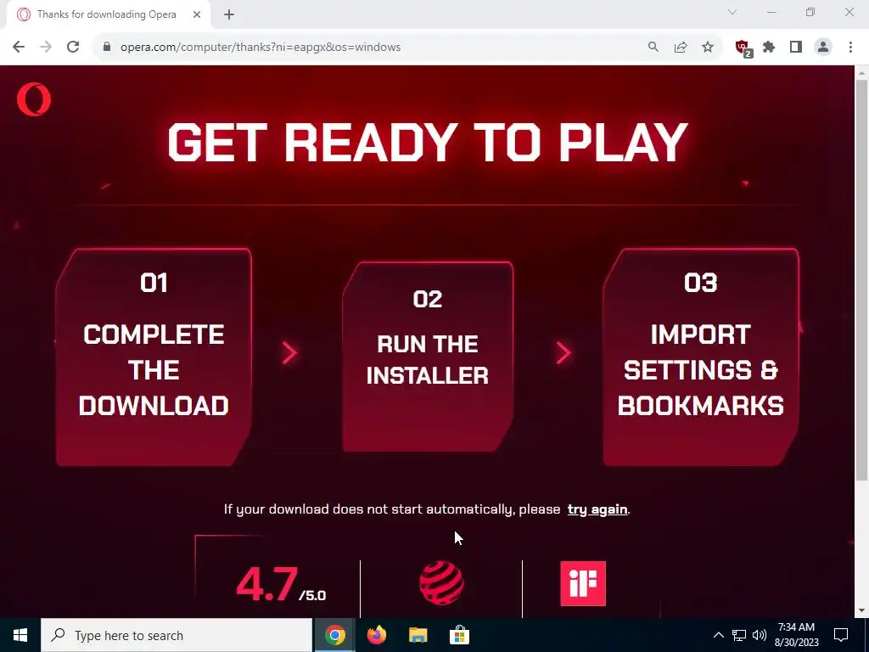Open the network status tray icon
This screenshot has width=869, height=652.
[739, 635]
